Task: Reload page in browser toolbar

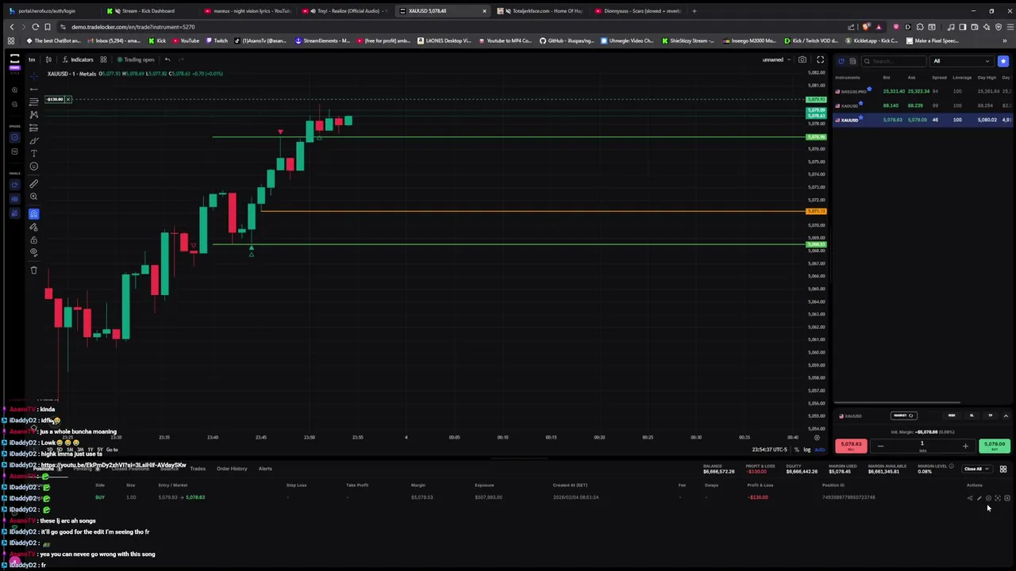Action: pos(35,27)
